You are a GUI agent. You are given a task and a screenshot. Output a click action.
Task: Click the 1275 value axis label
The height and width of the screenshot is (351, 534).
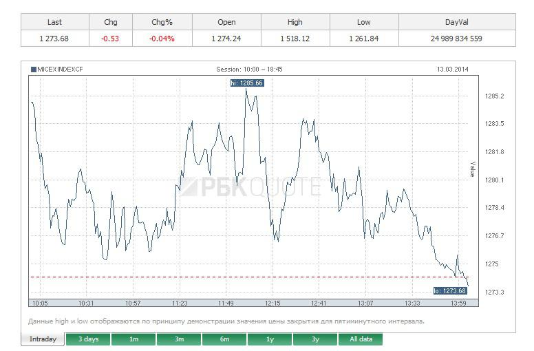coord(492,264)
